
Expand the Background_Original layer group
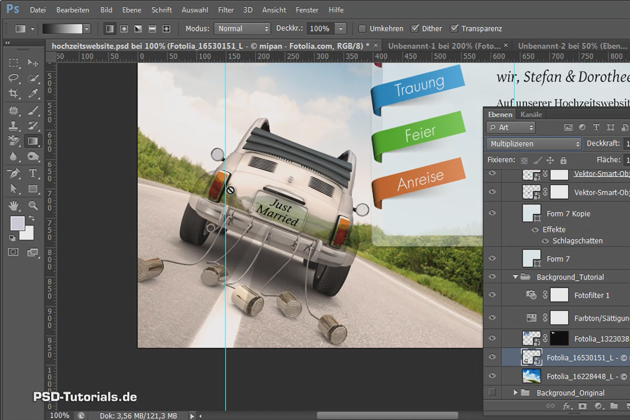point(515,393)
